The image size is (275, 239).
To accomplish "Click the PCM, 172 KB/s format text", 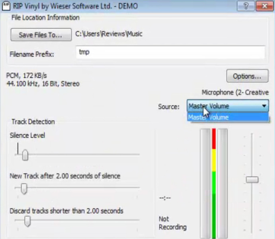I will pos(27,76).
